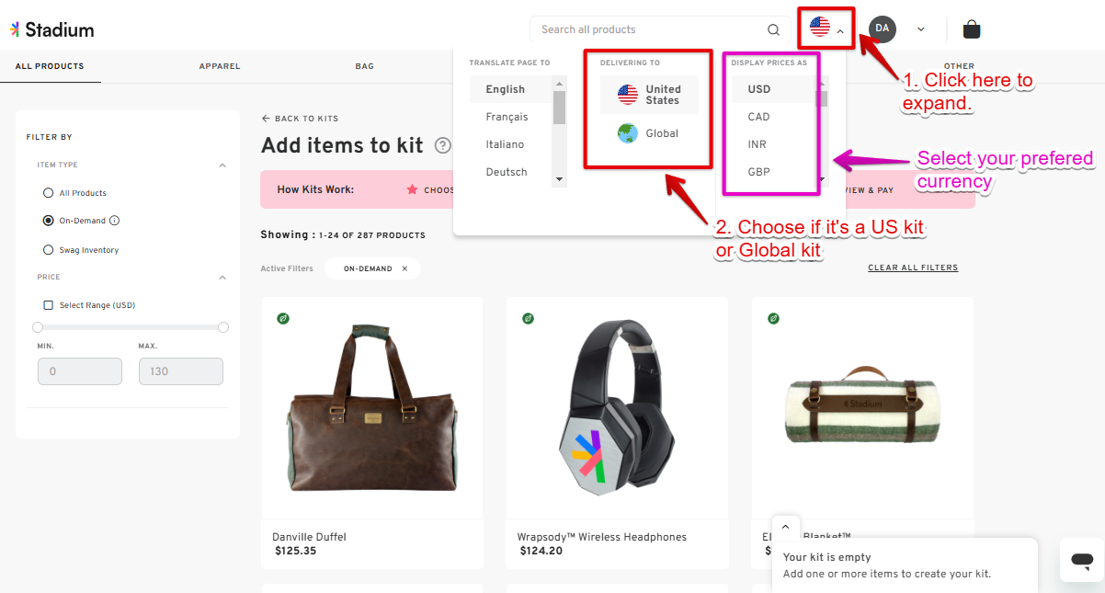The height and width of the screenshot is (593, 1105).
Task: Click the back arrow to kits
Action: click(x=266, y=119)
